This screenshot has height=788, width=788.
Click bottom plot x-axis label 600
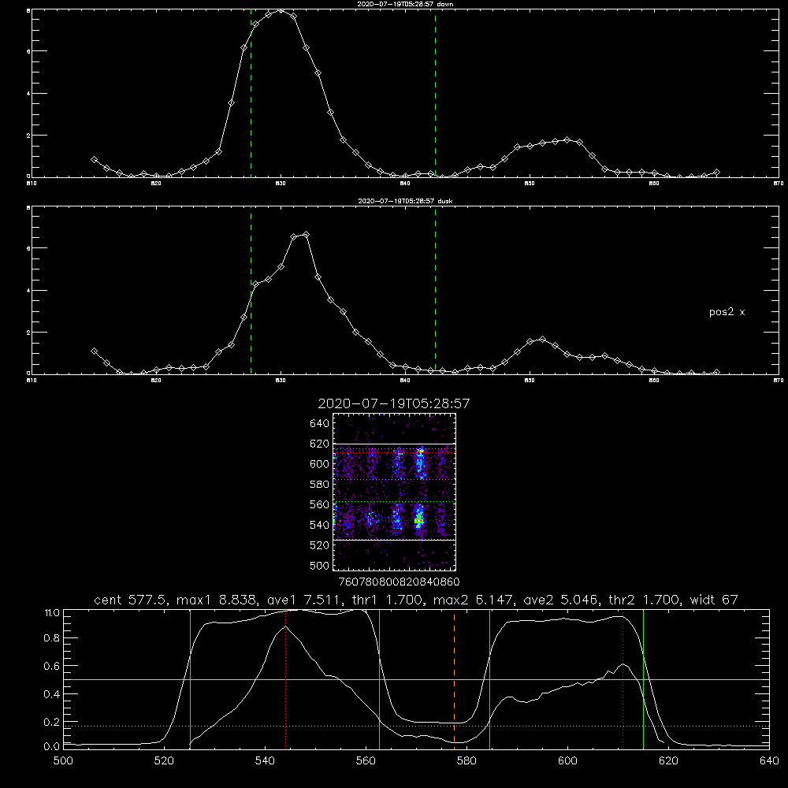click(567, 761)
